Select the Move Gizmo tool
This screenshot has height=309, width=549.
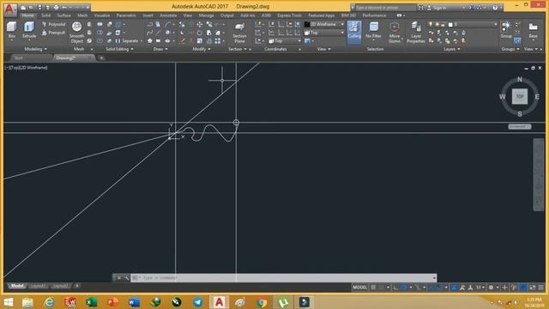click(395, 33)
